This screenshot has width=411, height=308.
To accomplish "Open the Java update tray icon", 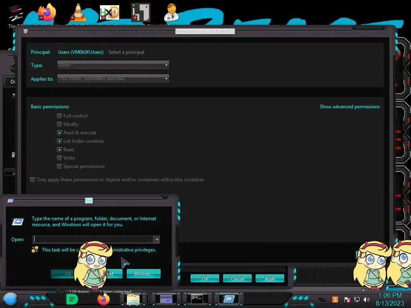I will click(335, 299).
